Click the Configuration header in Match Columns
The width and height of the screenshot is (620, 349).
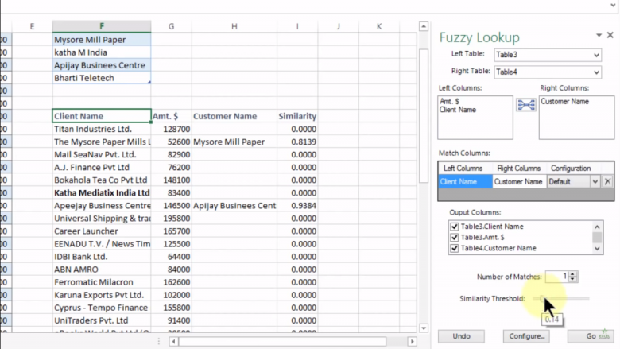click(571, 169)
